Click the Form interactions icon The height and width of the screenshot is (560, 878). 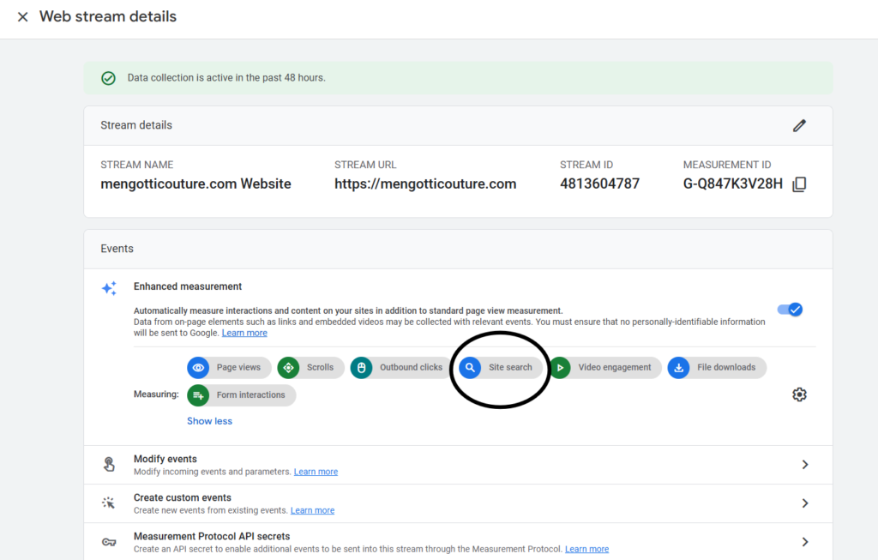point(198,395)
